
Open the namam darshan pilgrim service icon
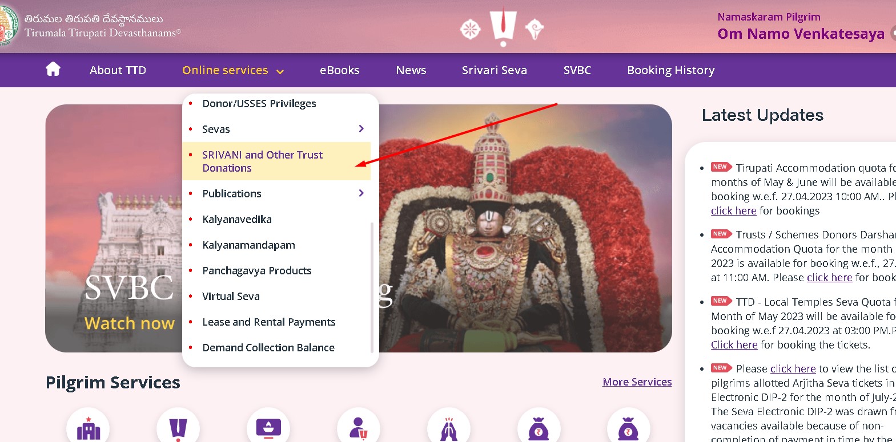pos(178,428)
